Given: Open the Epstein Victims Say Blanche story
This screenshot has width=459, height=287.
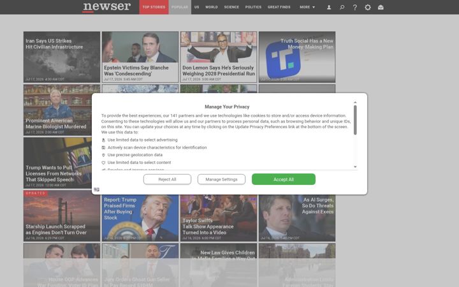Looking at the screenshot, I should click(x=140, y=57).
